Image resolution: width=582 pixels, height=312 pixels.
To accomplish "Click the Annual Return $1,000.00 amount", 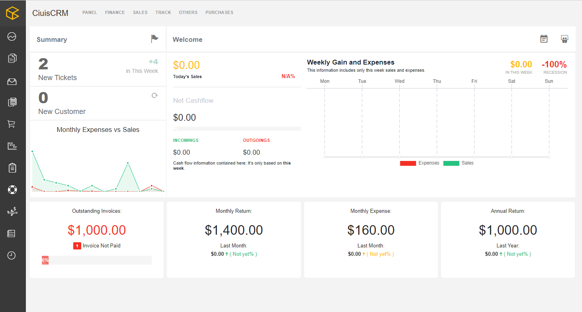I will pos(508,230).
